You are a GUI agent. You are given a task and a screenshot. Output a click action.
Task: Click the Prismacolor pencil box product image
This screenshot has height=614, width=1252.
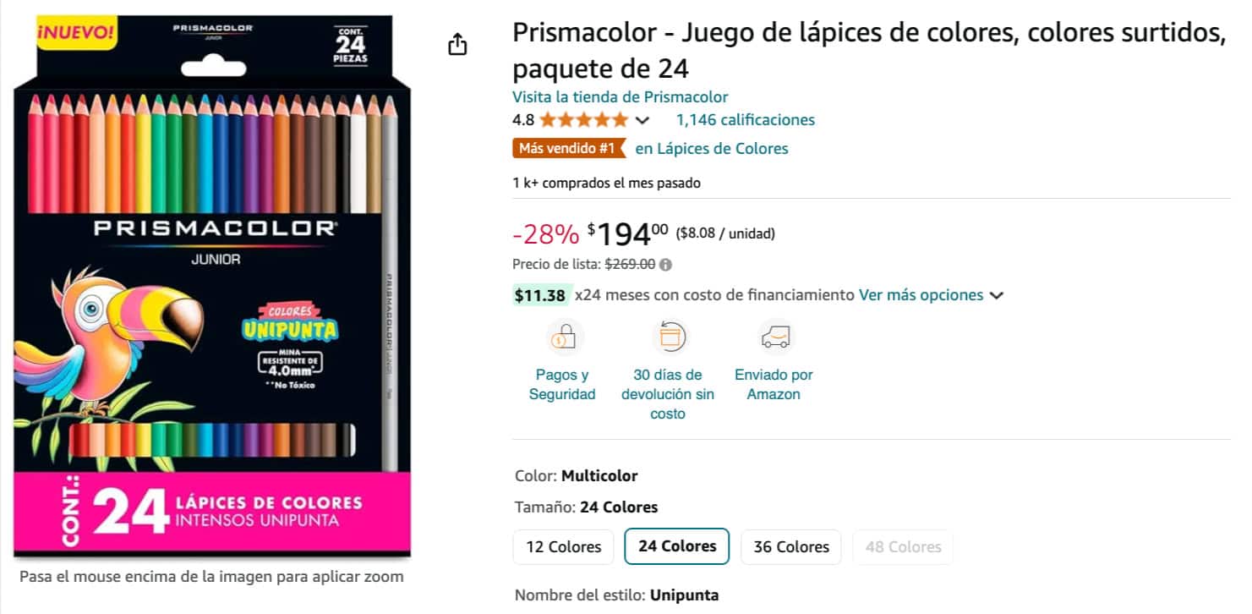pos(212,288)
